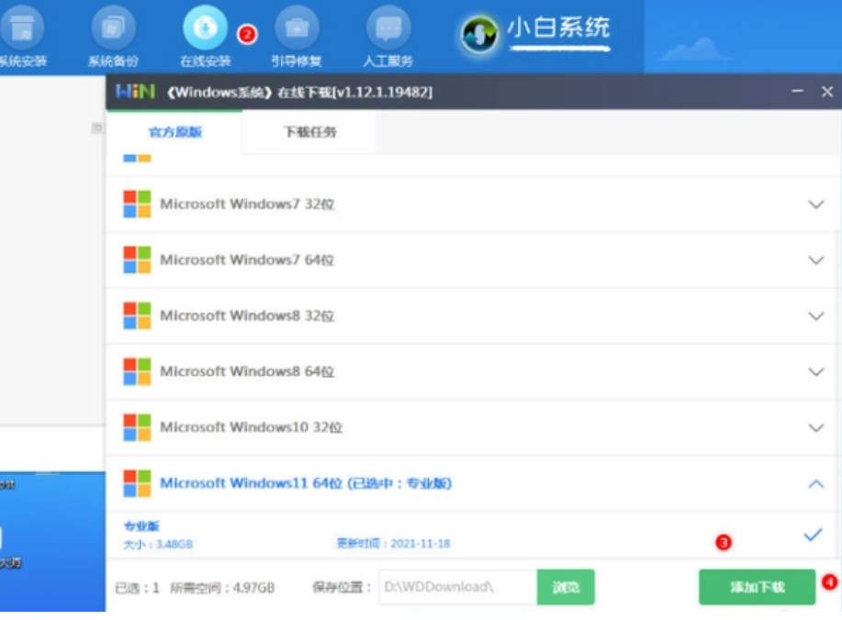
Task: Switch to the 下载任务 tab
Action: (309, 132)
